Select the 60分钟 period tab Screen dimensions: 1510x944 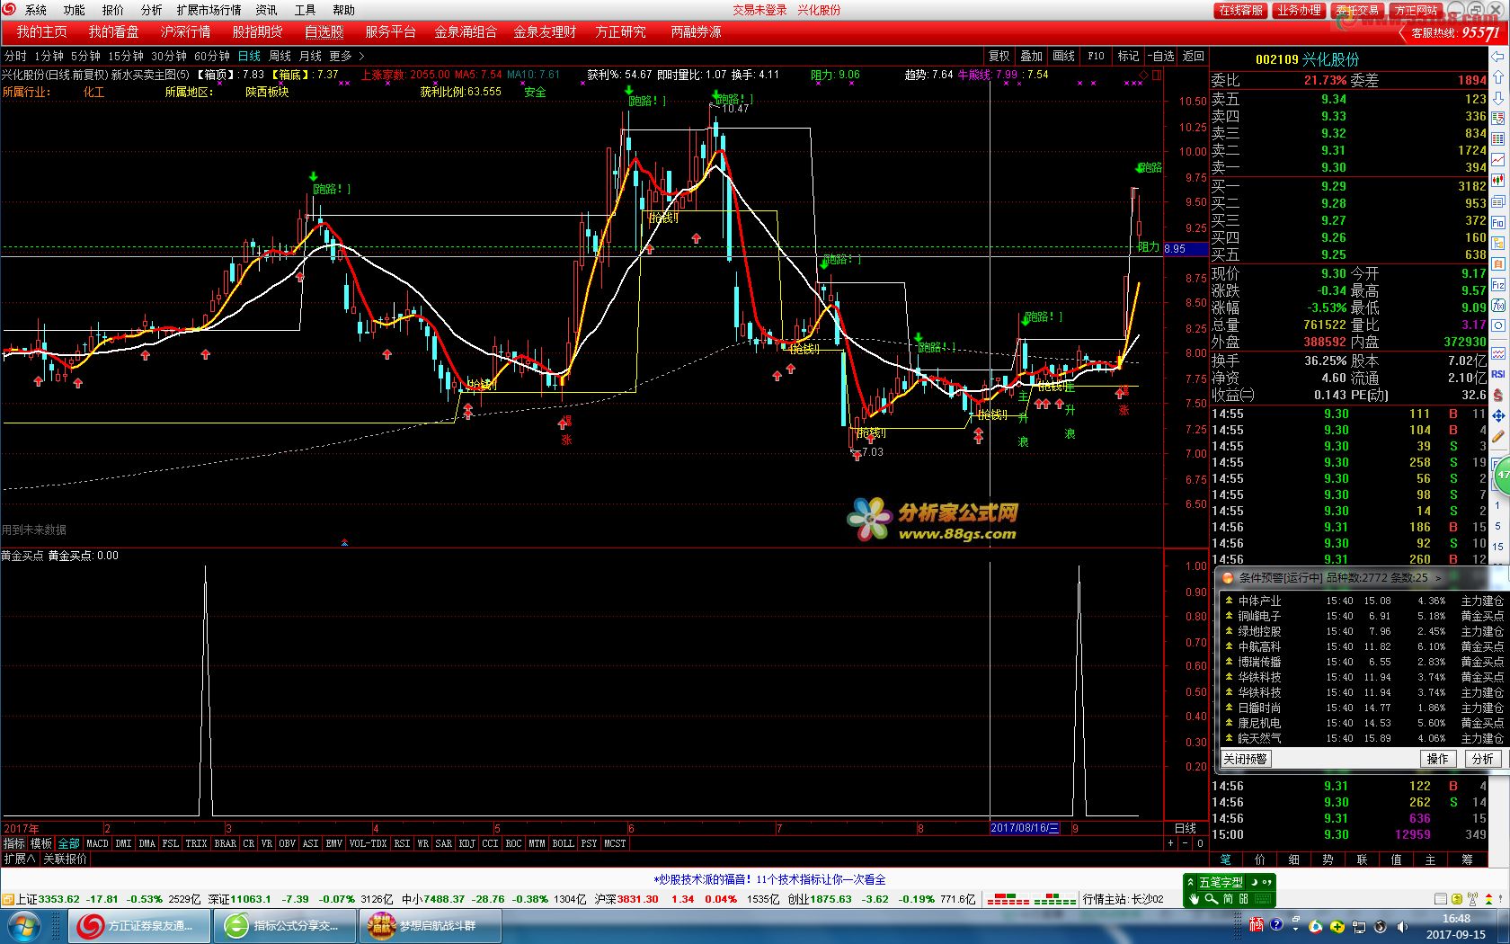[212, 56]
